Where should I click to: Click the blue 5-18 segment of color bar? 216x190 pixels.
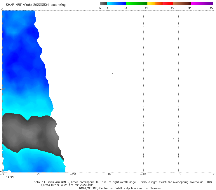coord(116,4)
